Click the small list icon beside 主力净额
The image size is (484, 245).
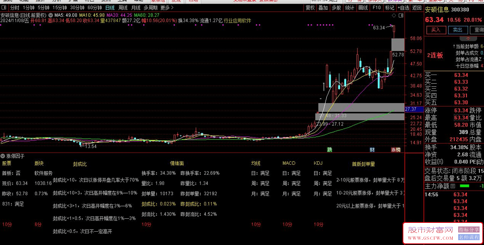[453, 186]
